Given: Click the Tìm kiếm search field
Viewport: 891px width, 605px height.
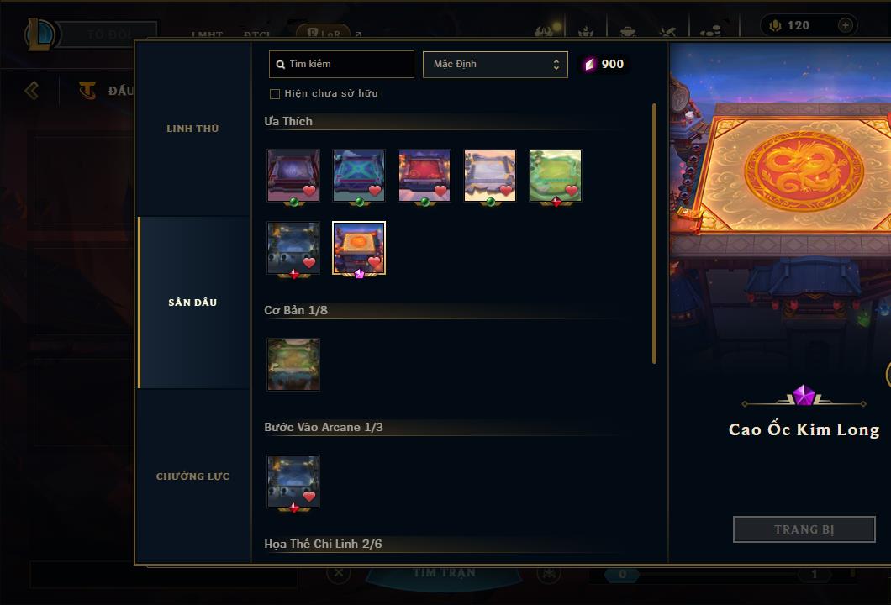Looking at the screenshot, I should coord(341,64).
